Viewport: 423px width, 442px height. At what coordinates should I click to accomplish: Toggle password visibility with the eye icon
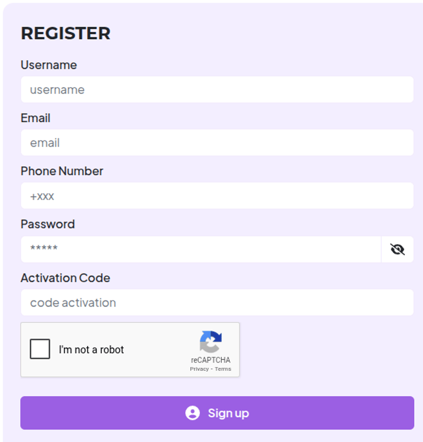[x=397, y=250]
